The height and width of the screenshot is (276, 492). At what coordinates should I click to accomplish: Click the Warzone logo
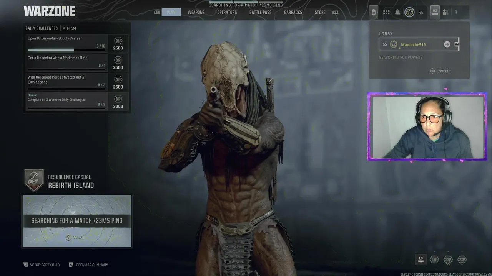(49, 11)
